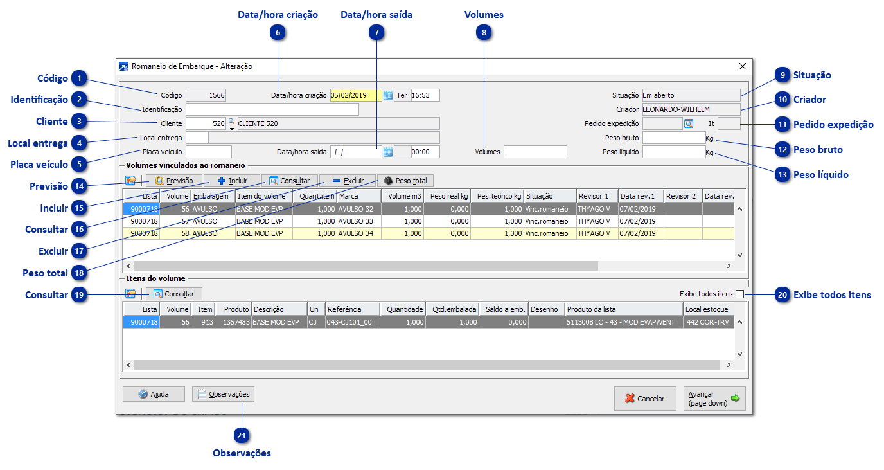884x470 pixels.
Task: Enable the Exibe todos itens checkbox
Action: pos(739,294)
